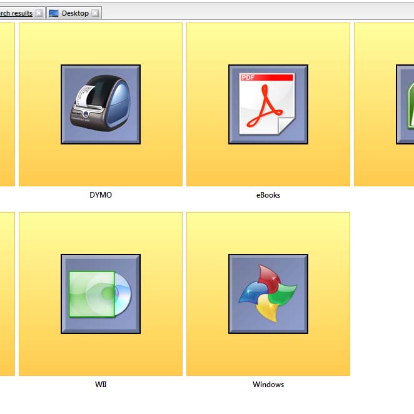The height and width of the screenshot is (414, 414).
Task: Click the eBooks text label
Action: [x=268, y=195]
